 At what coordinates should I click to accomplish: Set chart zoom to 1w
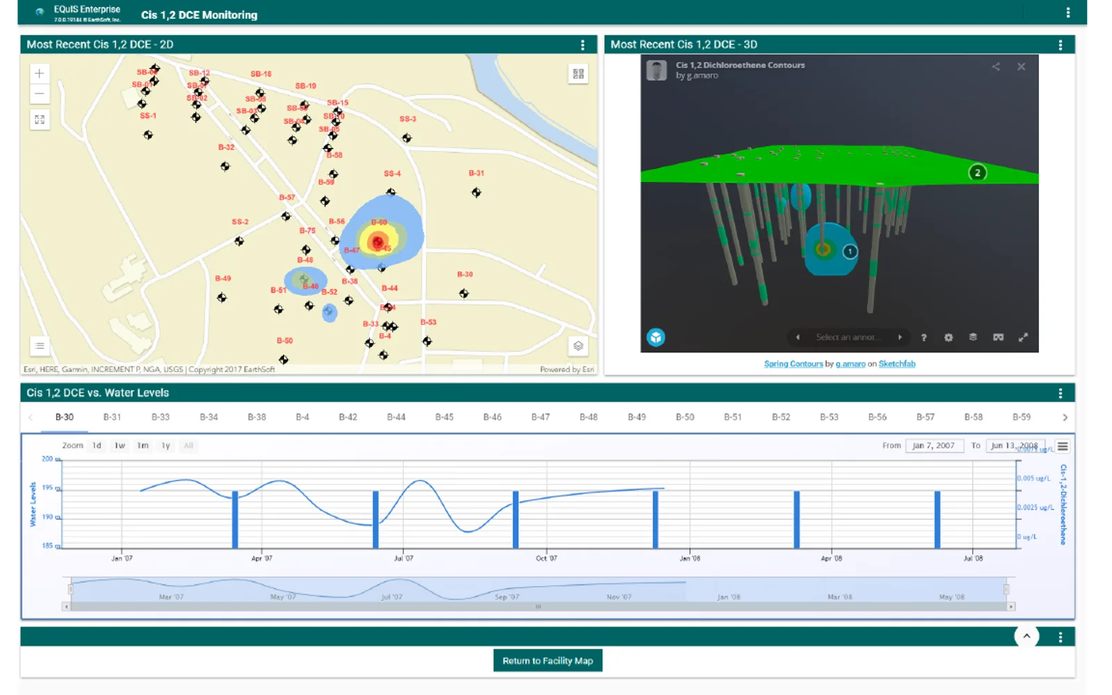[120, 445]
